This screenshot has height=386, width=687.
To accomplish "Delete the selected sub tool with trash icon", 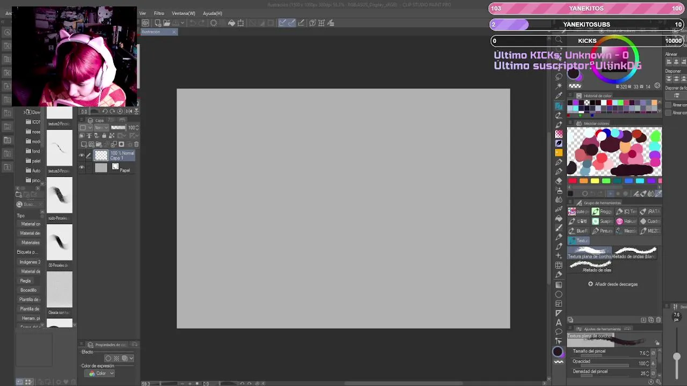I will [659, 320].
